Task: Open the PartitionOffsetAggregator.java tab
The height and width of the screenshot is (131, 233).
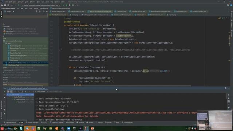Action: tap(161, 11)
